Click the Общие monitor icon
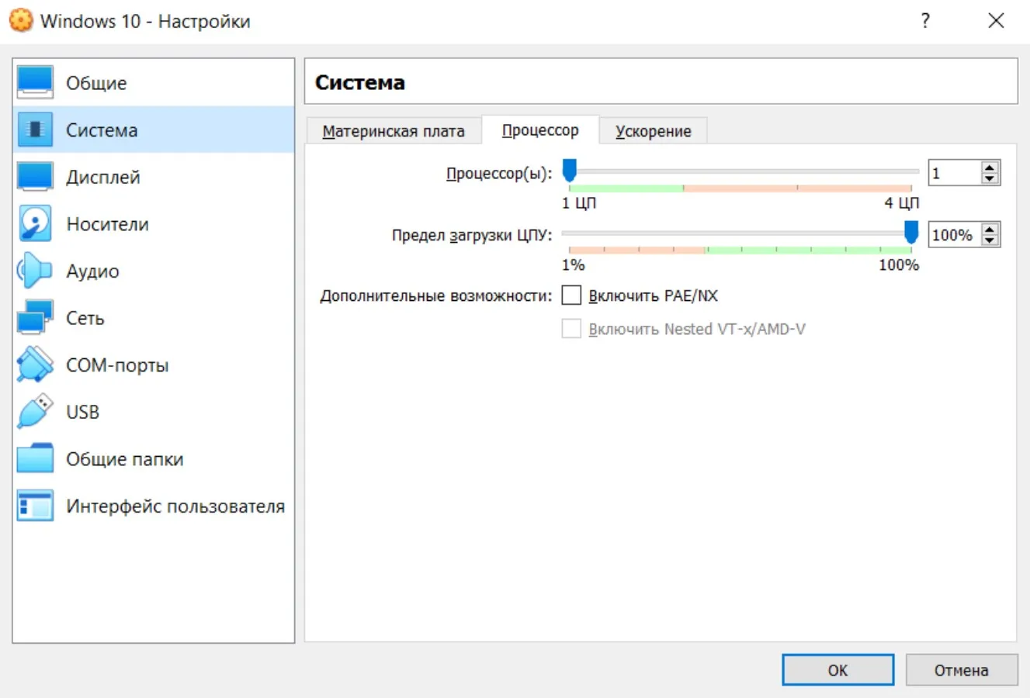Image resolution: width=1030 pixels, height=698 pixels. 35,83
